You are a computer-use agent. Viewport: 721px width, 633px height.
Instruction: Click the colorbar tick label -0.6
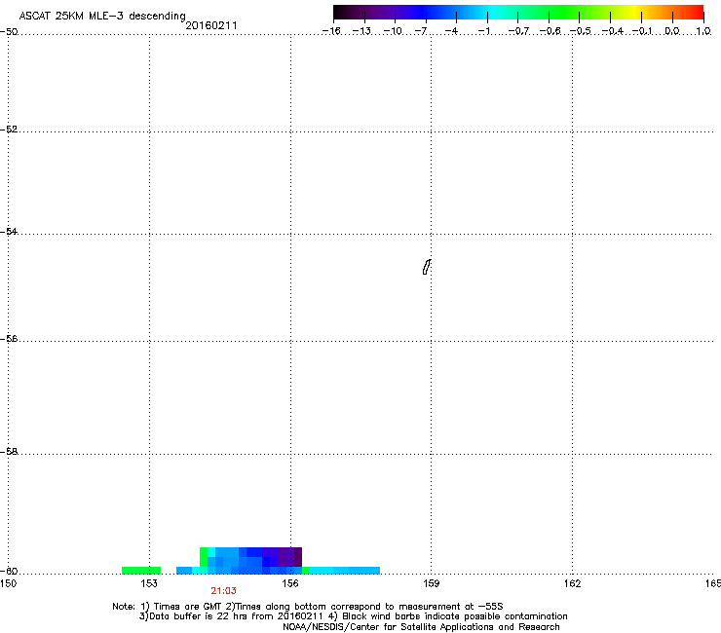(550, 31)
